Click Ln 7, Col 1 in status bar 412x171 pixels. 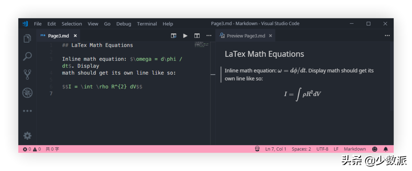pos(276,149)
